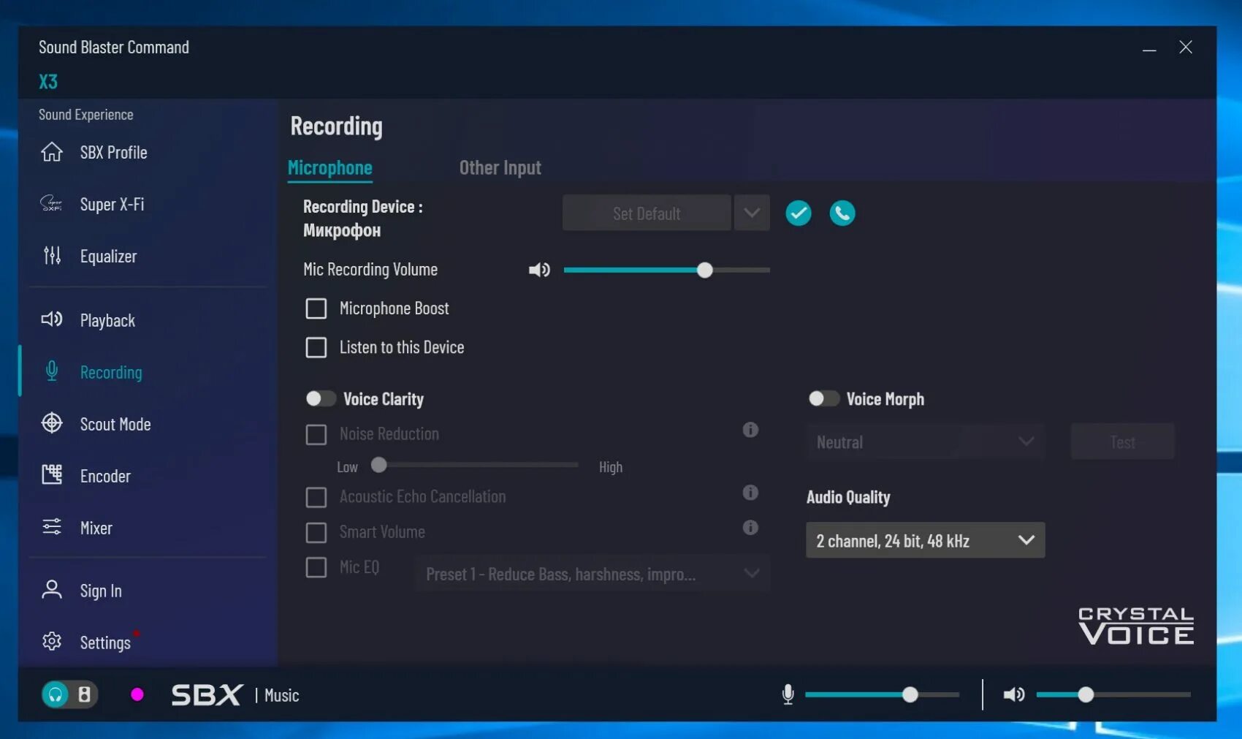Adjust the Noise Reduction Low-High slider

[x=476, y=465]
